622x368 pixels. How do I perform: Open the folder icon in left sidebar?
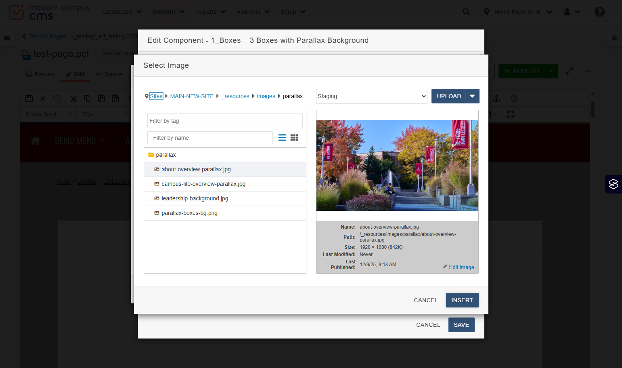click(7, 38)
